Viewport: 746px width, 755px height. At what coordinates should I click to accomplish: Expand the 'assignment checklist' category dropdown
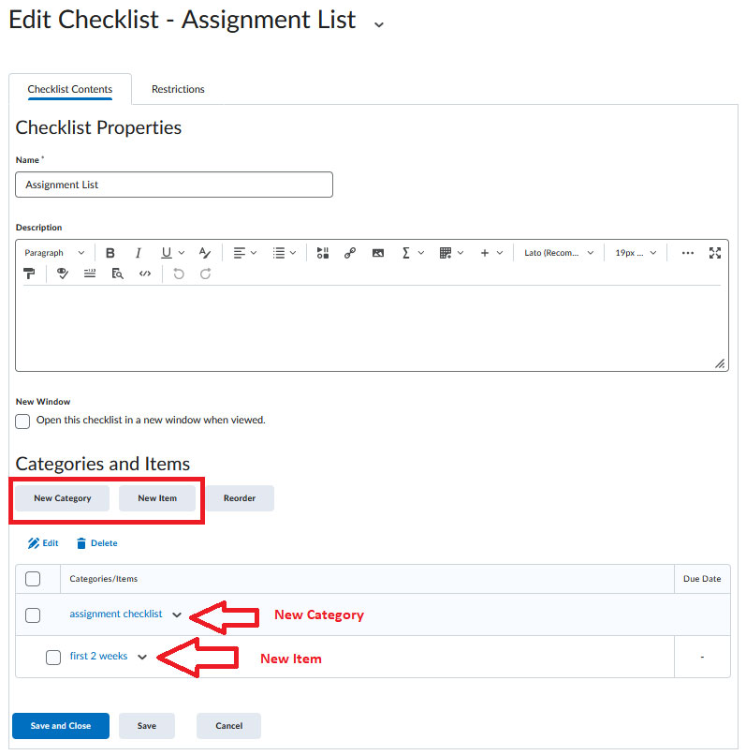178,614
